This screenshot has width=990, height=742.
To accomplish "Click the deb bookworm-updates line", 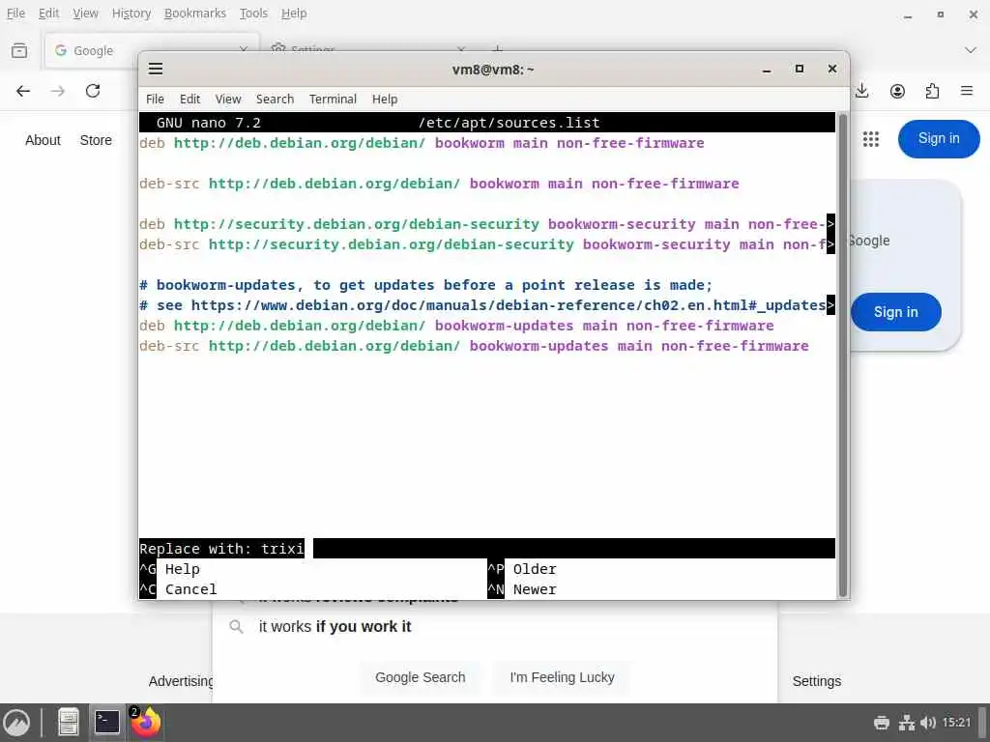I will [456, 326].
